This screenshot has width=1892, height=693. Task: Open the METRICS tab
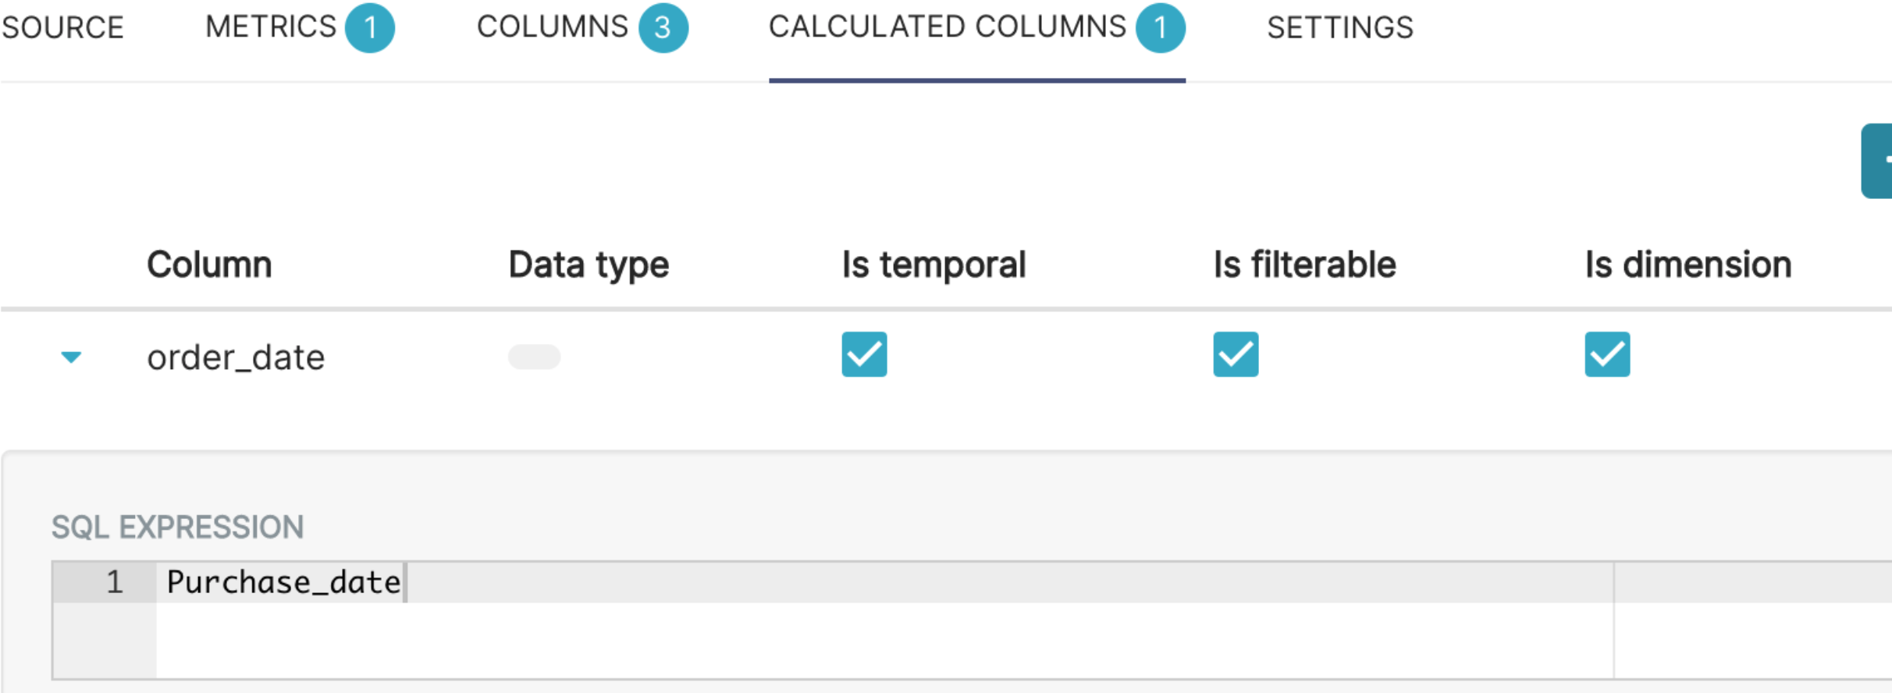[270, 28]
